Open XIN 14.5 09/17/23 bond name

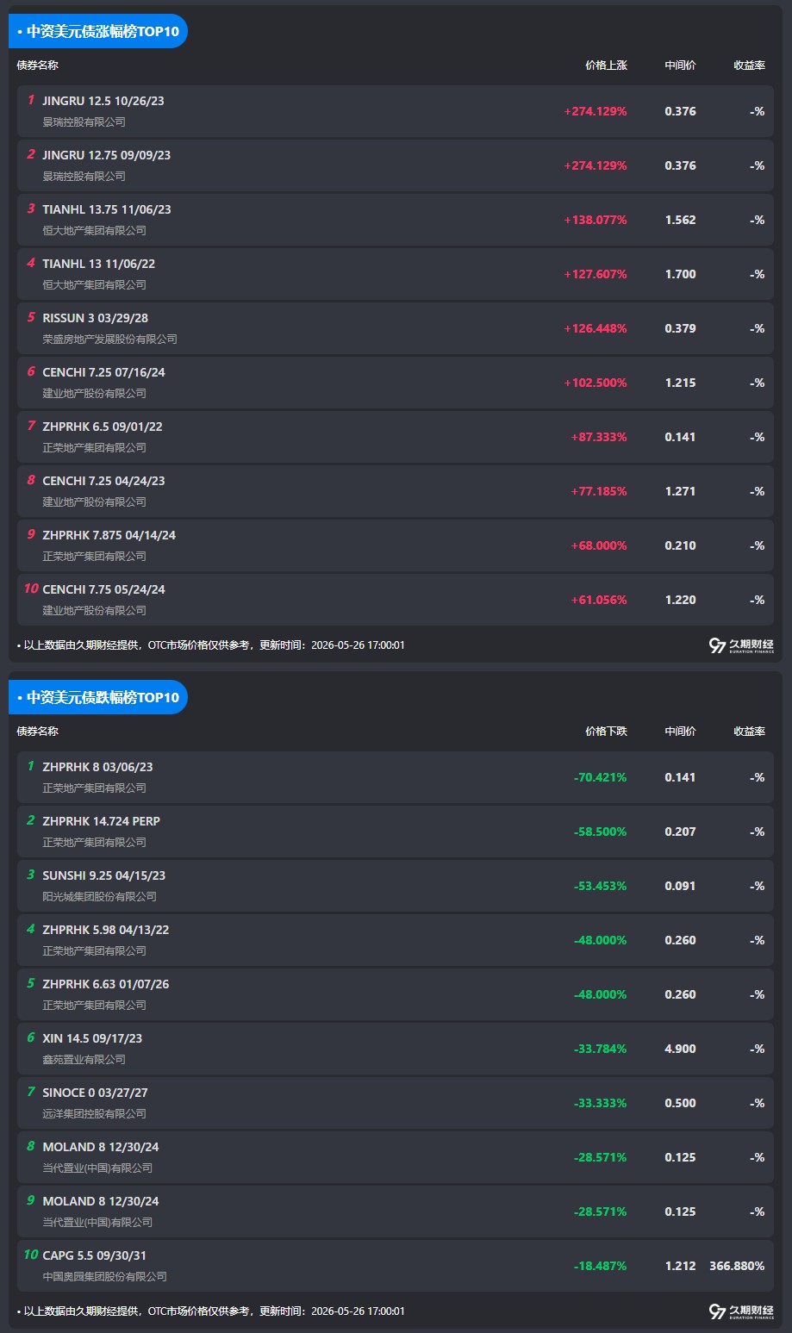(92, 1038)
